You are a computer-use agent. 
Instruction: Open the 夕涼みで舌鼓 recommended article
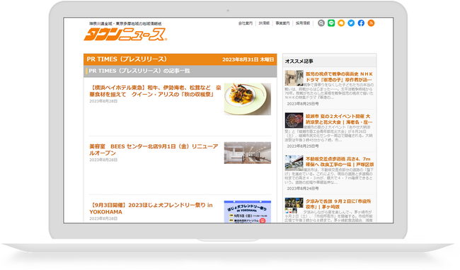click(338, 204)
